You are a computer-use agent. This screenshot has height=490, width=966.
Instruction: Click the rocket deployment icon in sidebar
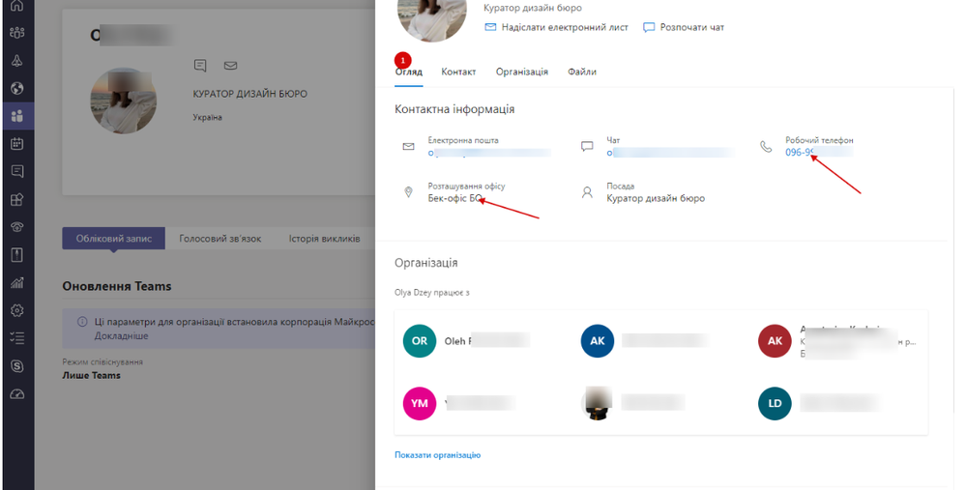(17, 60)
